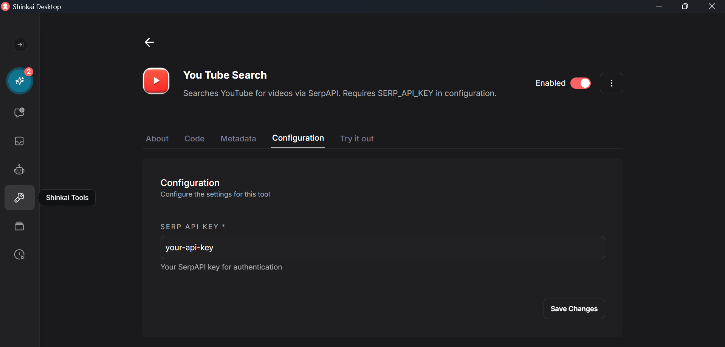725x347 pixels.
Task: Switch to the Code tab
Action: [x=194, y=139]
